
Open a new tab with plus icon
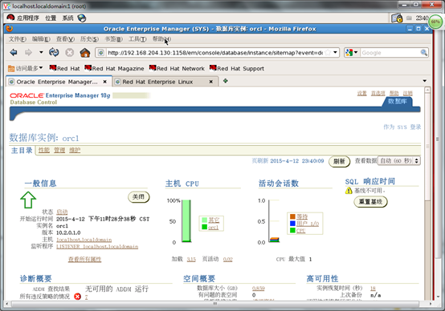point(226,81)
